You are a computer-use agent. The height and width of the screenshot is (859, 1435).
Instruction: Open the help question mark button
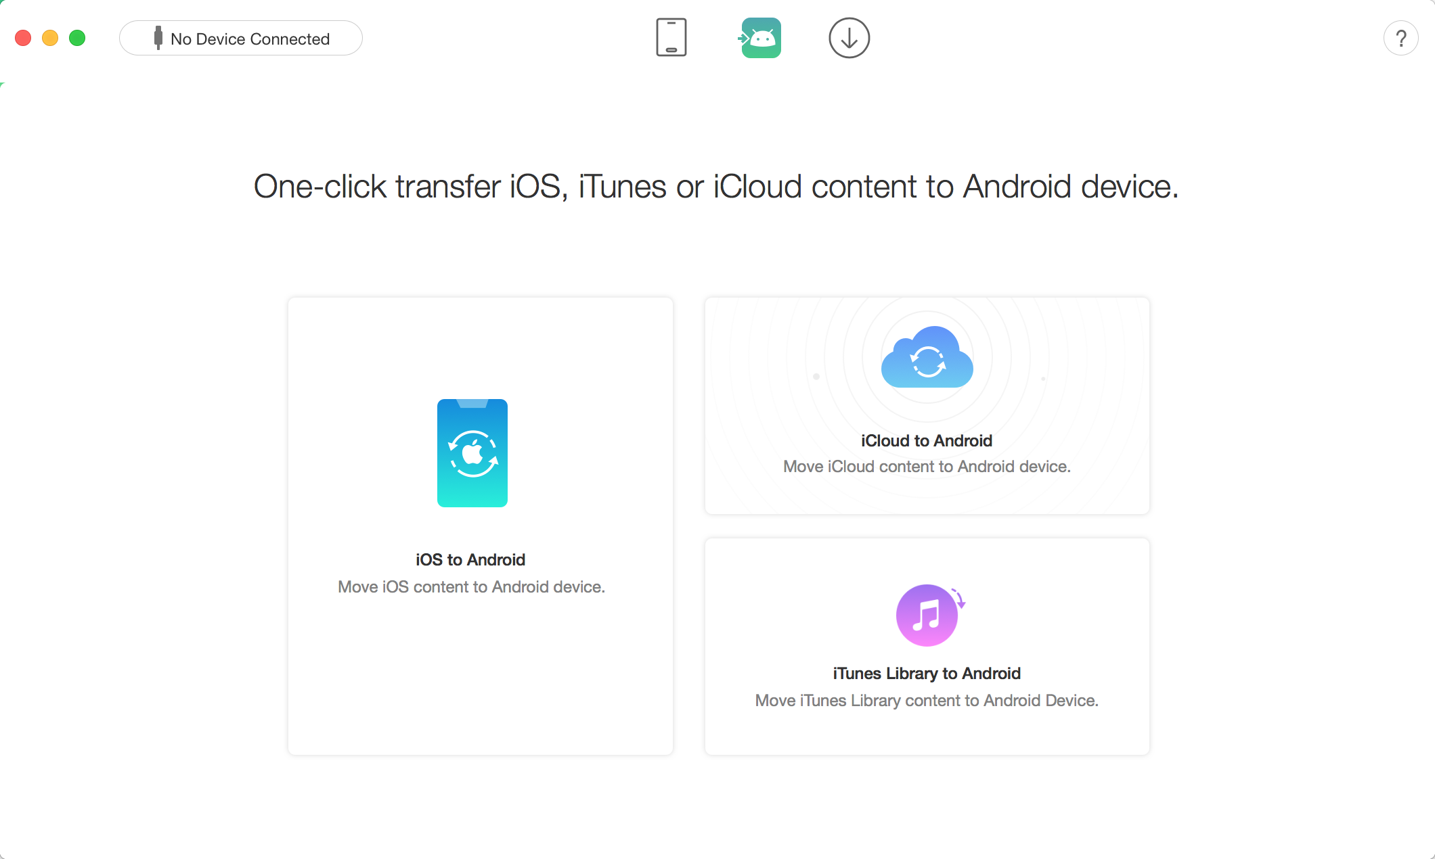[x=1400, y=39]
